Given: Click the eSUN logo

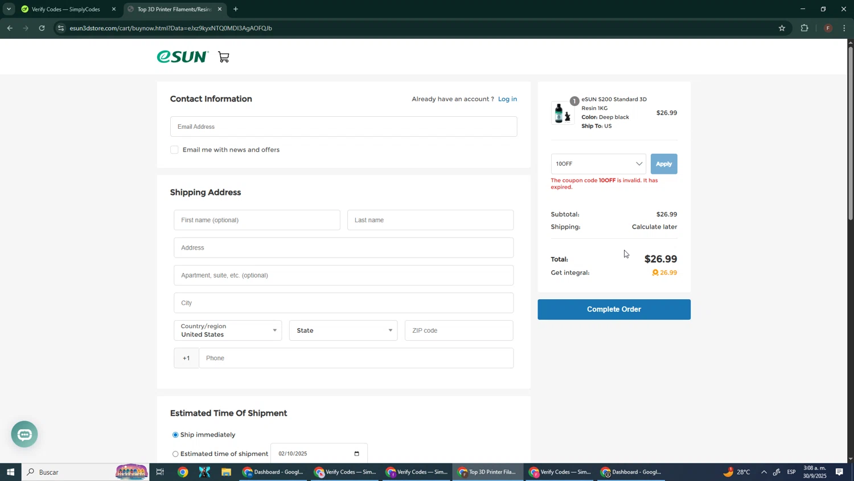Looking at the screenshot, I should tap(183, 56).
